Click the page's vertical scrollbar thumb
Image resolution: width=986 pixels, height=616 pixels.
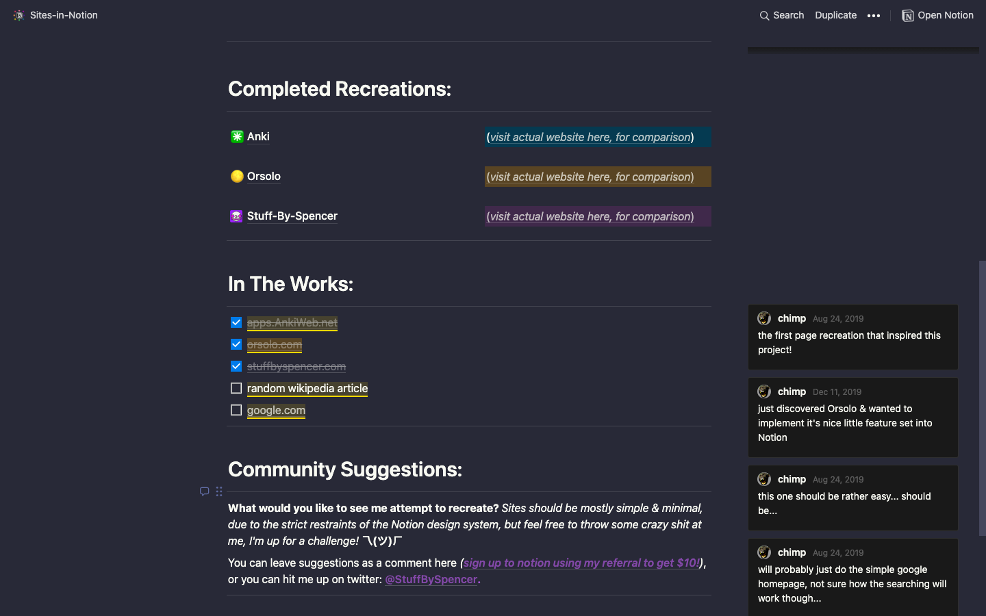coord(982,398)
